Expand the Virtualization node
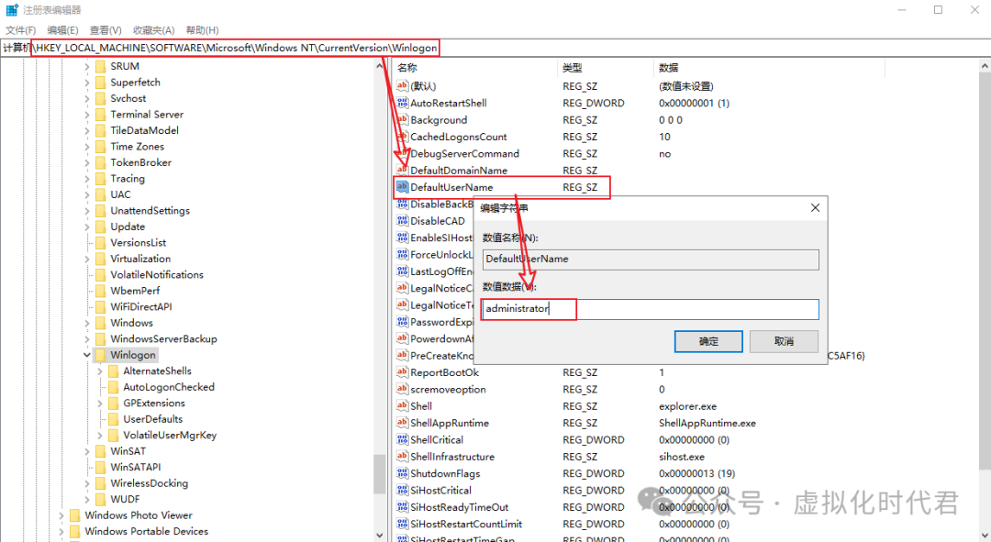This screenshot has height=542, width=991. 86,259
